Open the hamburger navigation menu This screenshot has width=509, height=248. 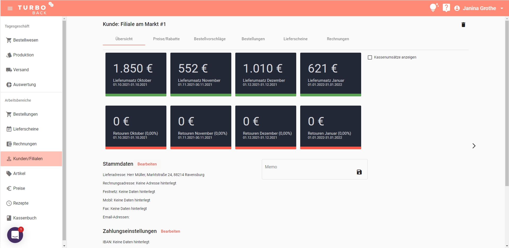10,8
